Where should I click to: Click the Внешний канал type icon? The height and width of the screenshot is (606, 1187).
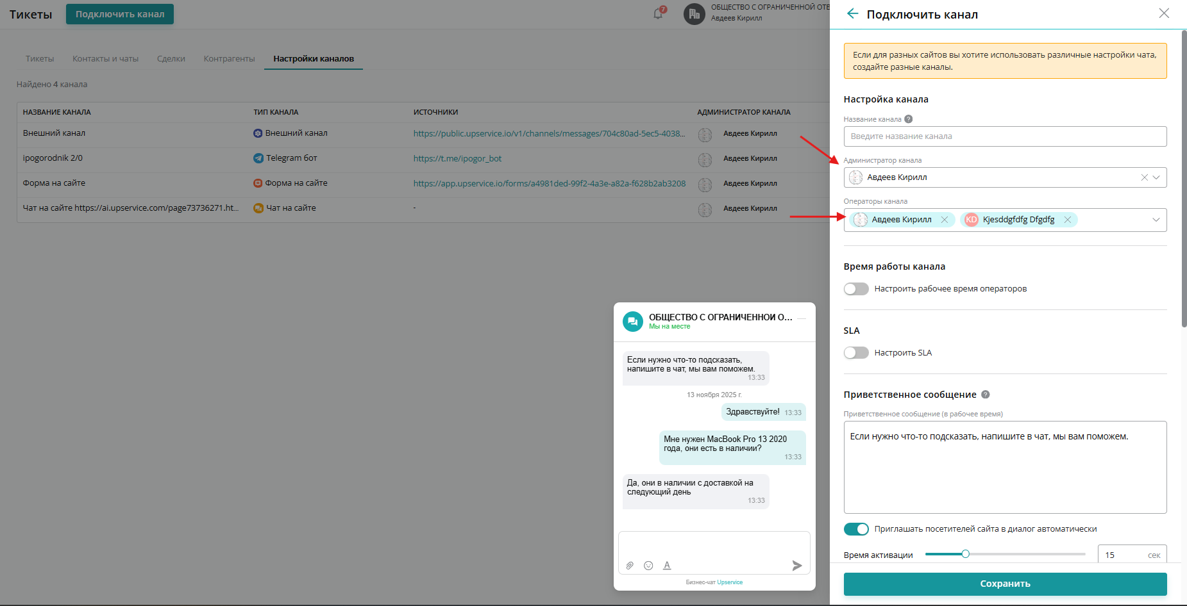coord(258,133)
